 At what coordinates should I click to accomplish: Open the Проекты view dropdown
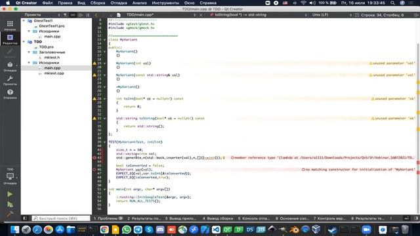click(42, 15)
